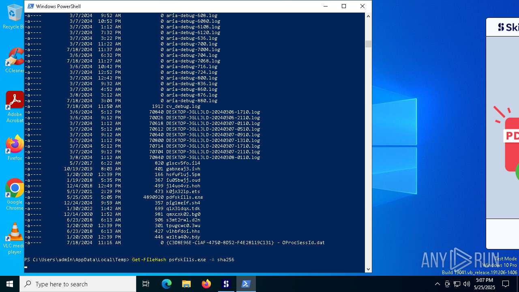Image resolution: width=519 pixels, height=292 pixels.
Task: Open the CCleaner desktop shortcut
Action: coord(15,60)
